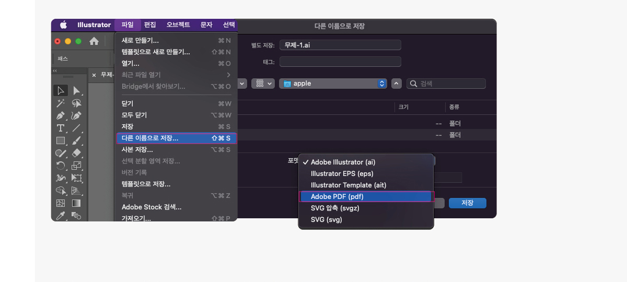Image resolution: width=627 pixels, height=282 pixels.
Task: Select the Direct Selection tool
Action: point(77,90)
